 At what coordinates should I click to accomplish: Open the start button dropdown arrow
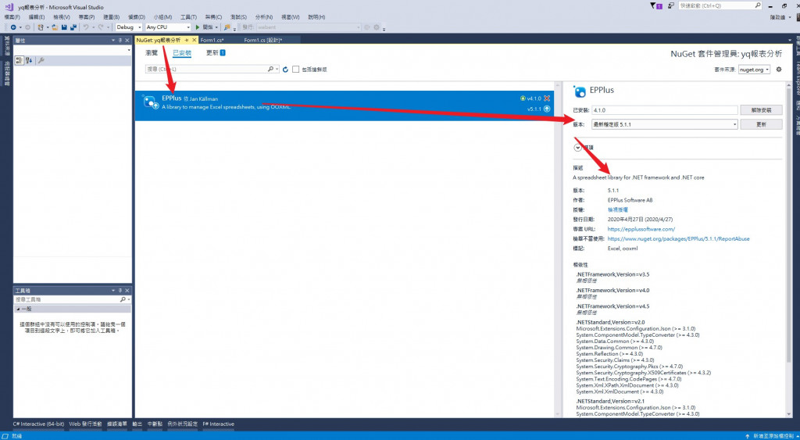[217, 27]
